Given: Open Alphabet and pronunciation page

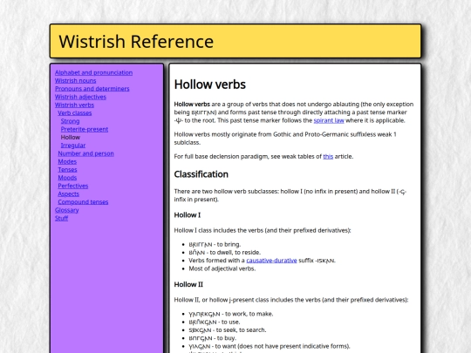Looking at the screenshot, I should tap(93, 72).
